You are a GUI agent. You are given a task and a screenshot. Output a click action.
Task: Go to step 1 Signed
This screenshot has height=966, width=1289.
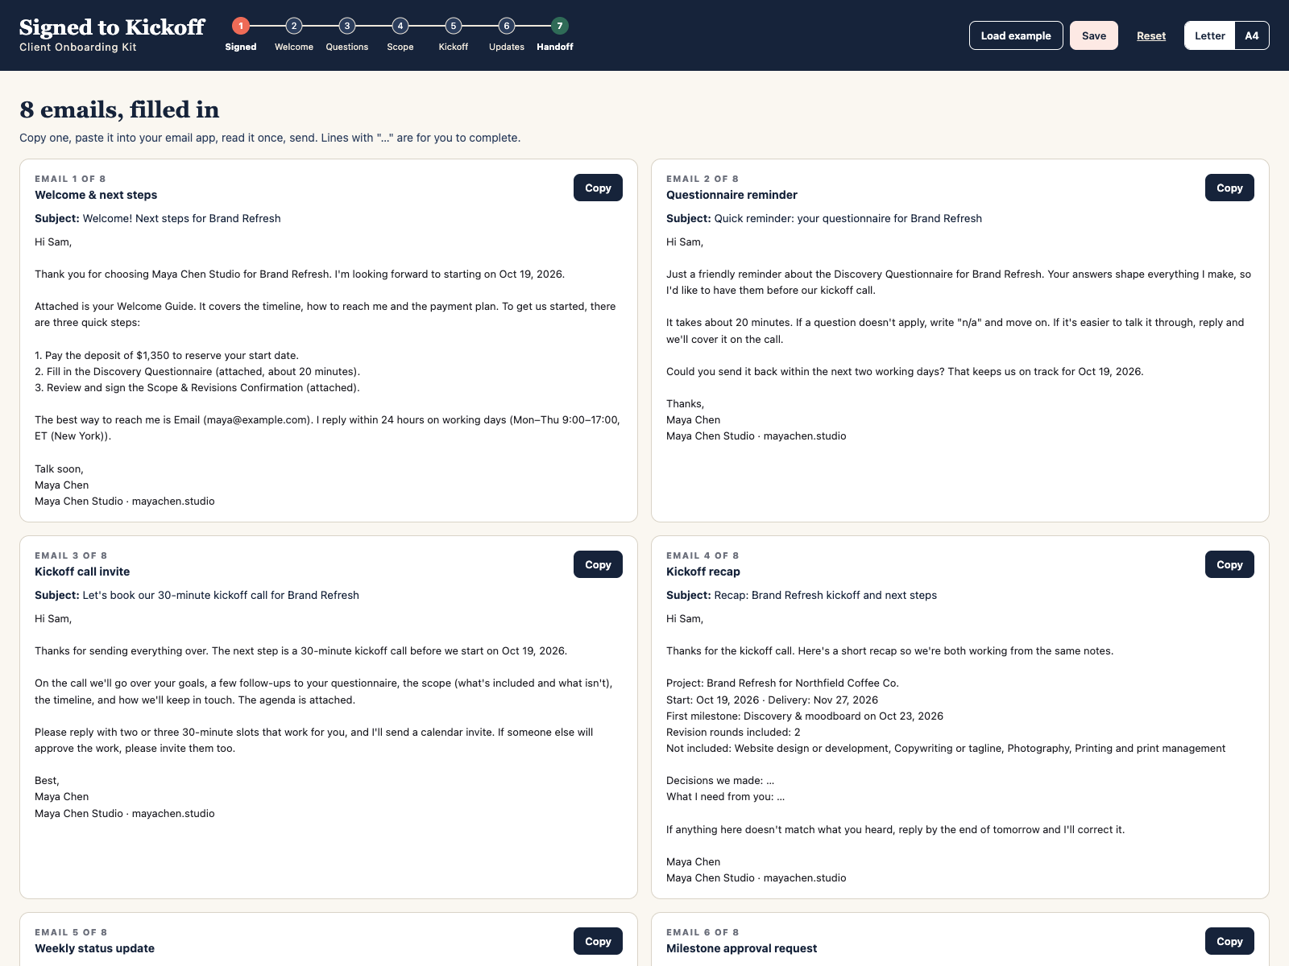click(x=240, y=35)
